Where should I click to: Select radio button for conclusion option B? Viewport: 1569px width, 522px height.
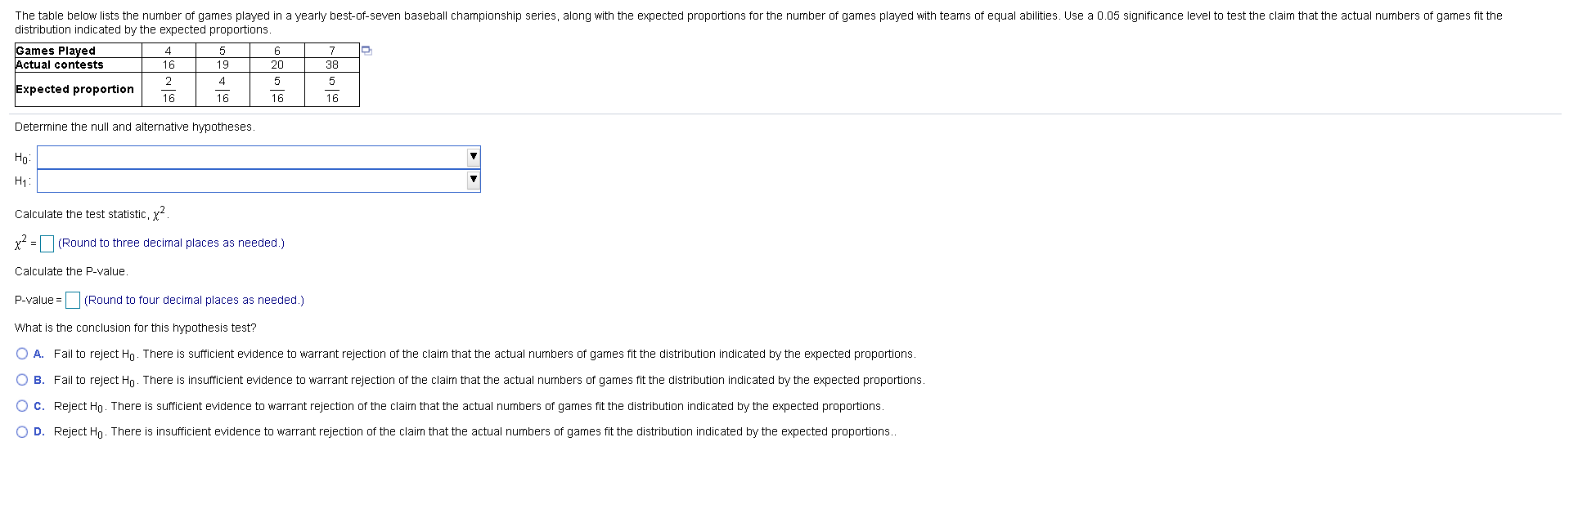(x=20, y=379)
